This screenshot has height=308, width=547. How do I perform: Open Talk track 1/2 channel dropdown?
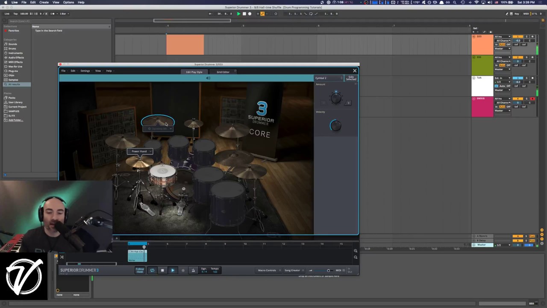(x=503, y=82)
